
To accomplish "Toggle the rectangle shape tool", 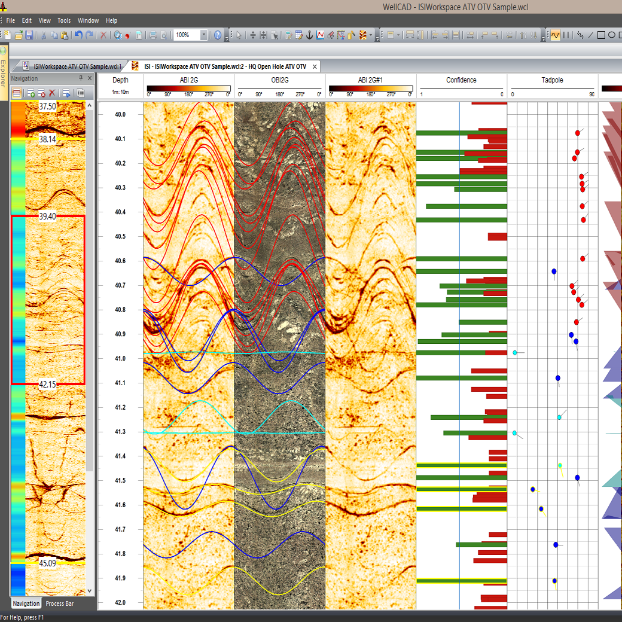I will pos(601,35).
